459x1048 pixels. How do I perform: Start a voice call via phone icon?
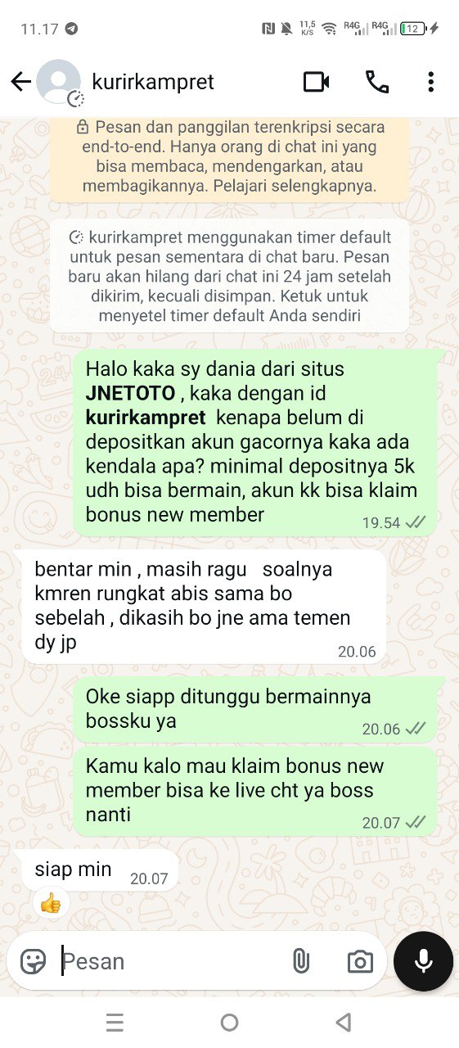[377, 82]
